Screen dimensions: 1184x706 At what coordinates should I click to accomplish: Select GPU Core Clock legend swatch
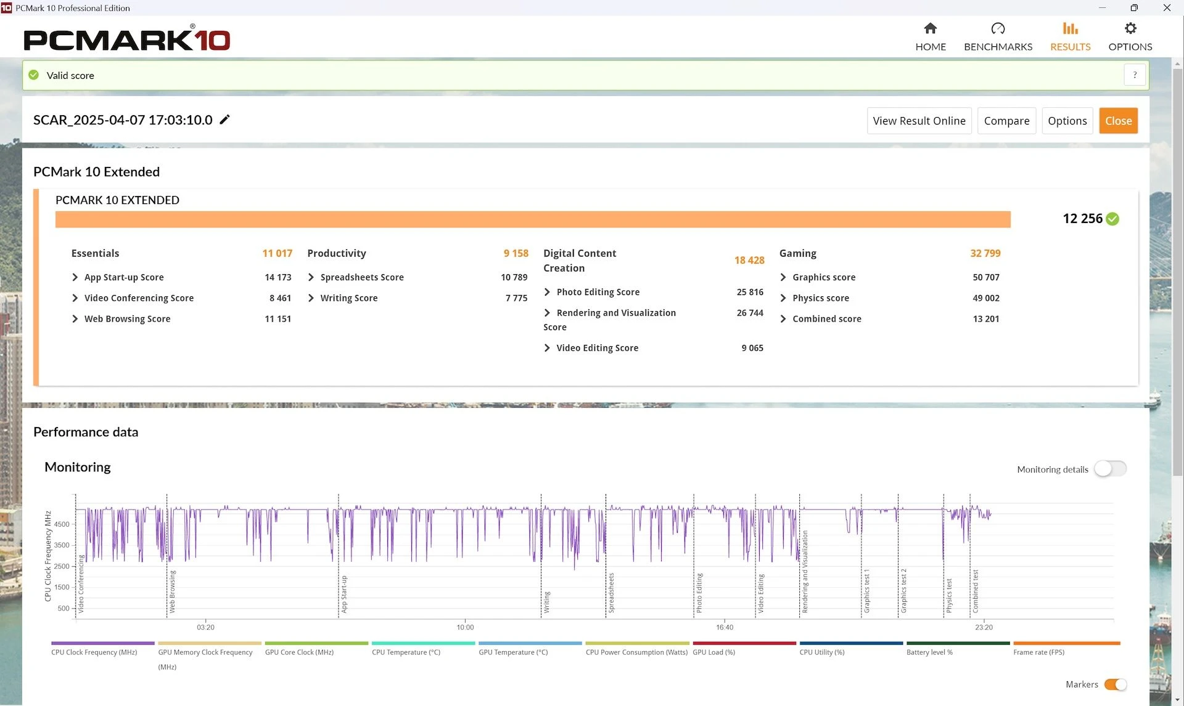(x=316, y=643)
